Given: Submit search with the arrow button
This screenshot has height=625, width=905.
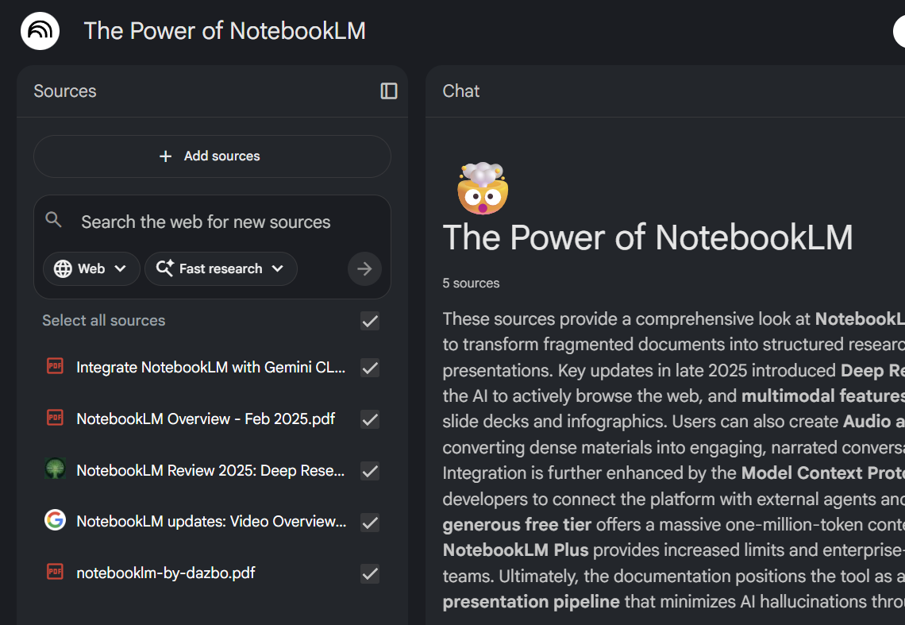Looking at the screenshot, I should pos(364,268).
